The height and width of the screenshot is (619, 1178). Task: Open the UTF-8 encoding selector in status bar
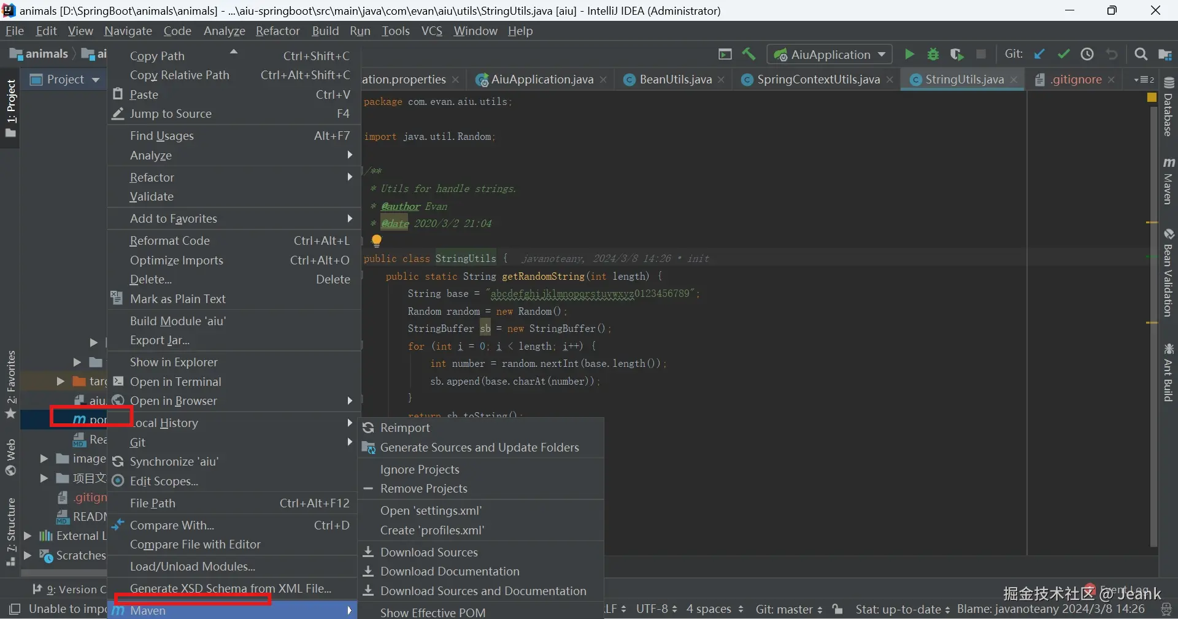(x=656, y=609)
